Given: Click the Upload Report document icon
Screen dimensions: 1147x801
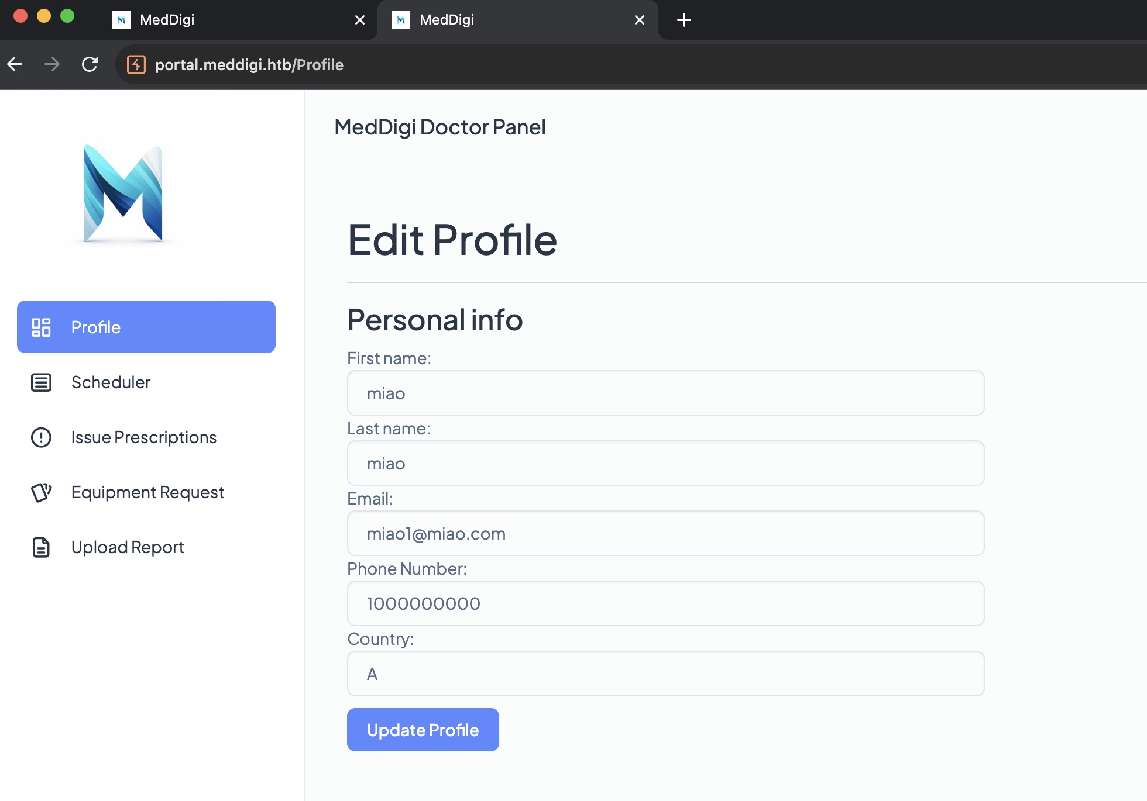Looking at the screenshot, I should pyautogui.click(x=41, y=547).
